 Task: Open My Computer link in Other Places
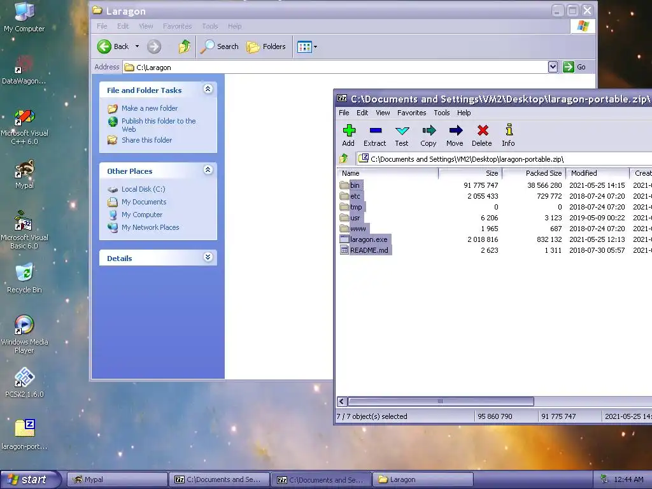coord(142,215)
